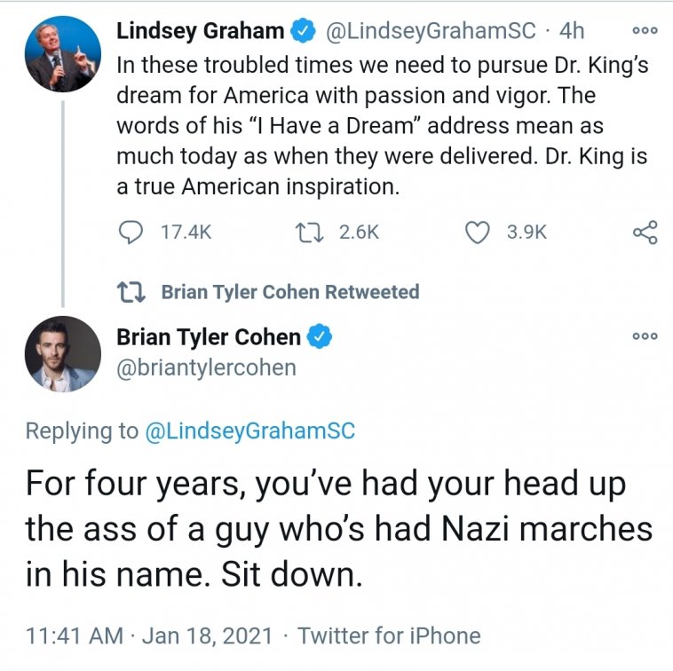Click the Lindsey Graham display name
Image resolution: width=673 pixels, height=671 pixels.
201,31
